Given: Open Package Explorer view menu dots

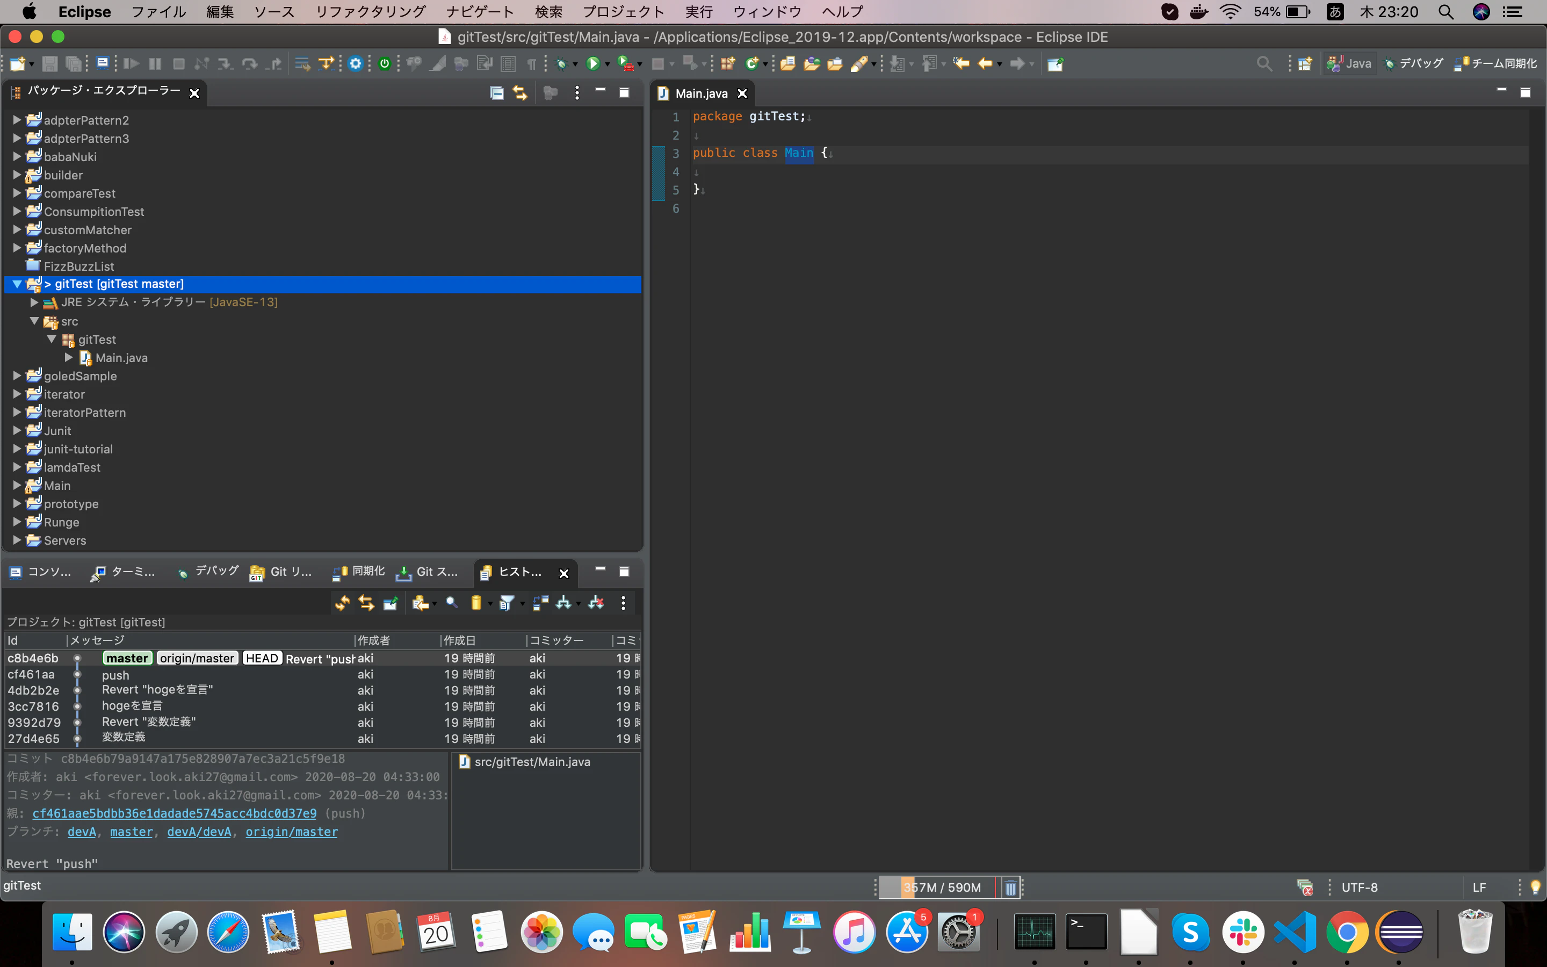Looking at the screenshot, I should [576, 93].
